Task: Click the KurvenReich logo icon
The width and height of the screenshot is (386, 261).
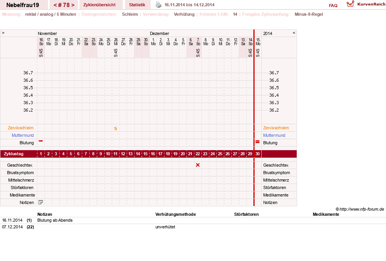Action: click(x=350, y=4)
